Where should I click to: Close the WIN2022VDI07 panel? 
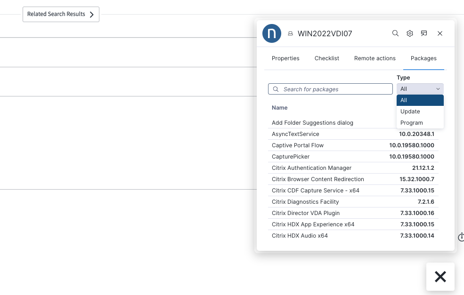coord(440,33)
